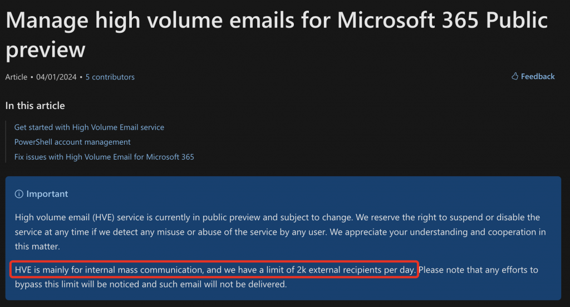Jump to Get started with High Volume Email service
The height and width of the screenshot is (307, 570).
89,127
